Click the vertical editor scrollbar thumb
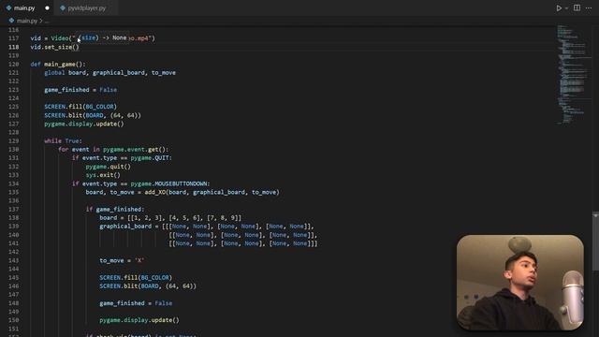Screen dimensions: 599x337 (x=595, y=241)
